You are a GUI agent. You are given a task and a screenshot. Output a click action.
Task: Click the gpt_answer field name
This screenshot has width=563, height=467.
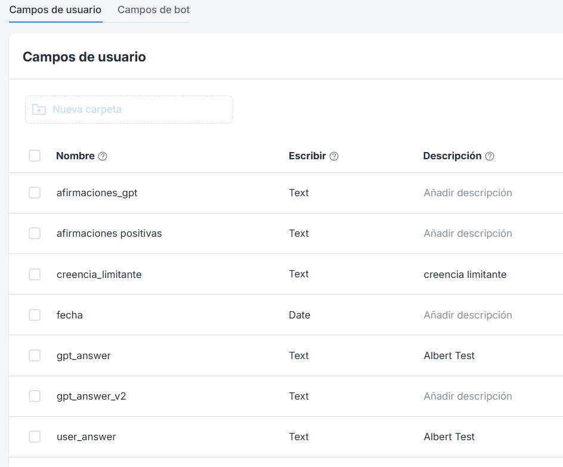point(83,355)
